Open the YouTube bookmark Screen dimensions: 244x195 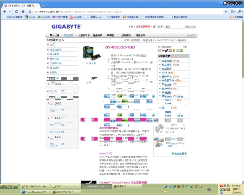click(x=76, y=17)
